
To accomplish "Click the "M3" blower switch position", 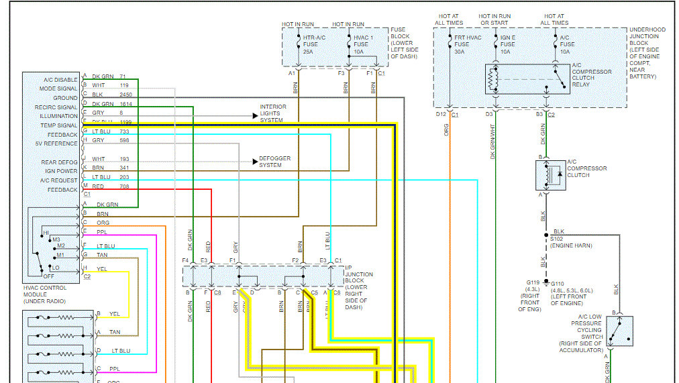I will point(56,239).
